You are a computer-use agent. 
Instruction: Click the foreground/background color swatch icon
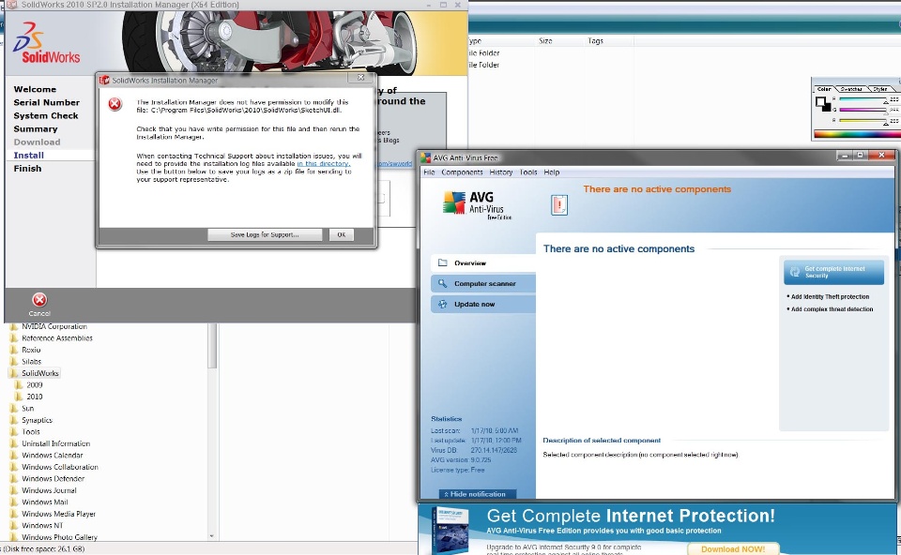tap(823, 104)
